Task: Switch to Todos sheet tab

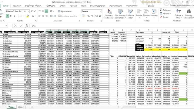Action: 12,107
